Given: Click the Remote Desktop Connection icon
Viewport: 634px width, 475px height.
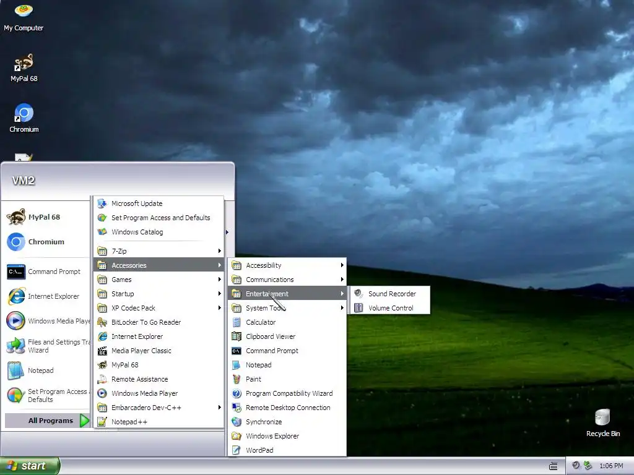Looking at the screenshot, I should tap(237, 408).
